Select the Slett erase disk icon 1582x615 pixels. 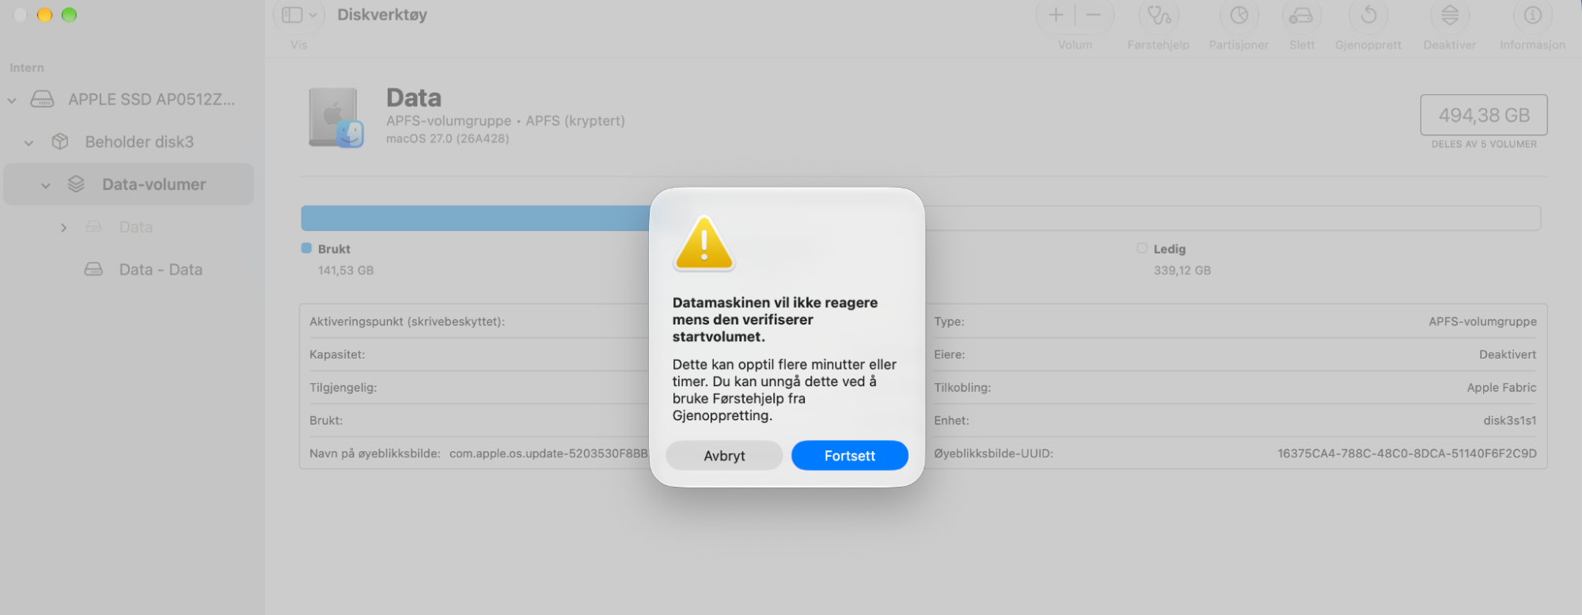1301,15
